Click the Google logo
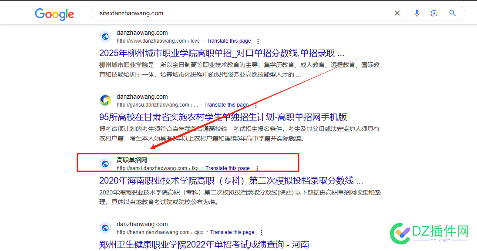This screenshot has height=251, width=477. tap(54, 14)
